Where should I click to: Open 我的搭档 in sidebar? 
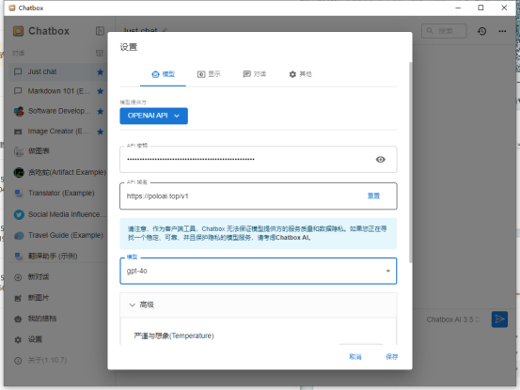pos(42,320)
